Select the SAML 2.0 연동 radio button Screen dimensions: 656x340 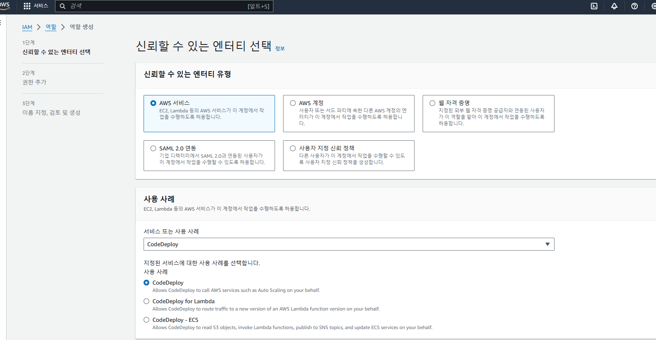[153, 148]
